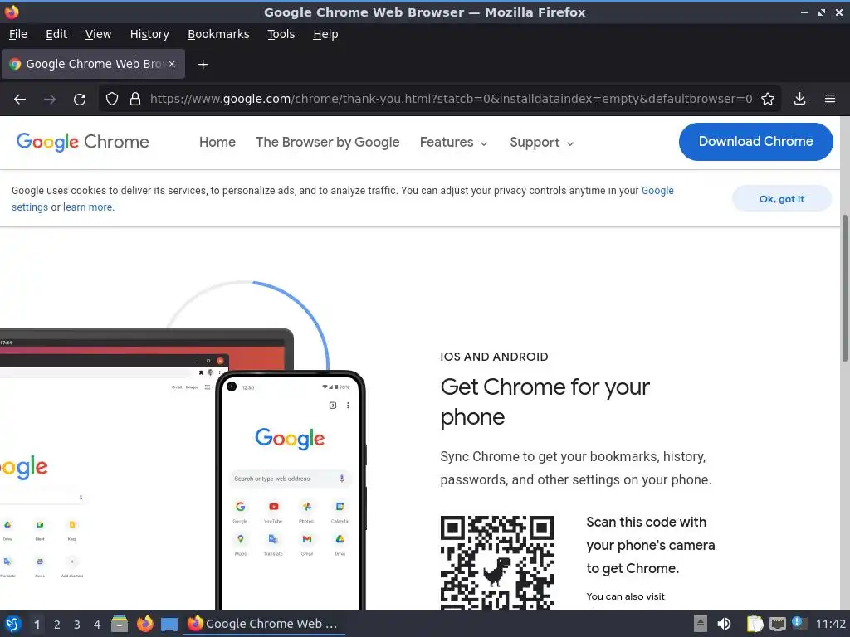Image resolution: width=850 pixels, height=637 pixels.
Task: Click the phone mockup illustration
Action: click(x=291, y=490)
